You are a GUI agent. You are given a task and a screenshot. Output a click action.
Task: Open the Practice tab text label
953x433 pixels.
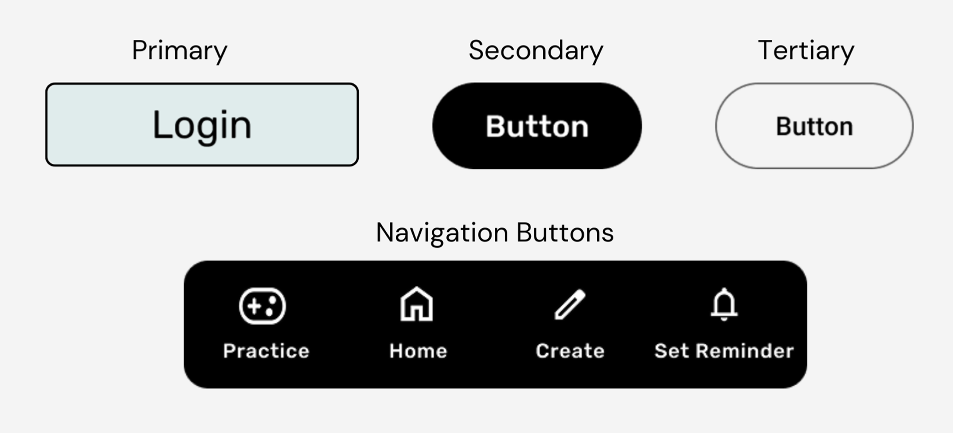(x=266, y=351)
